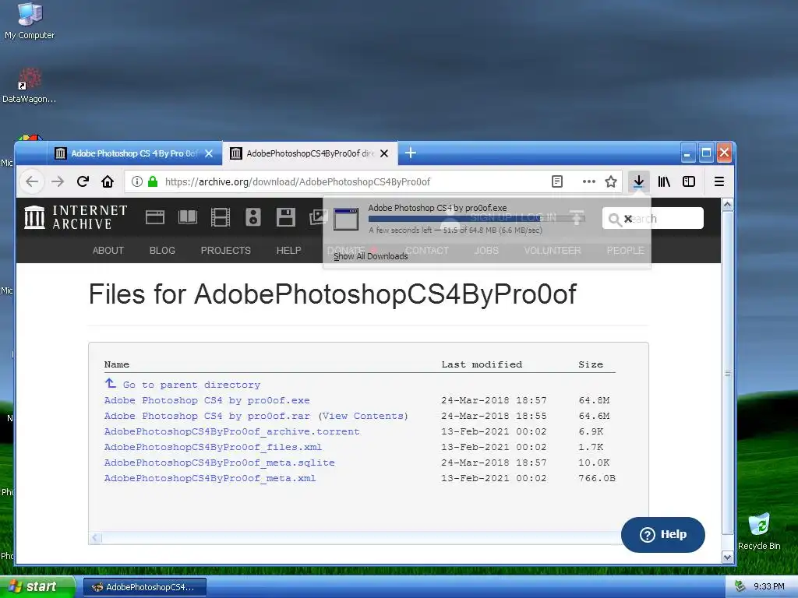Open the Texts book icon
Viewport: 798px width, 598px height.
tap(188, 218)
